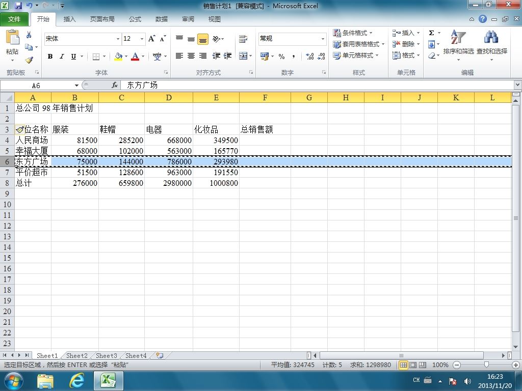Click the fill color paint bucket icon
Viewport: 522px width, 391px height.
118,57
